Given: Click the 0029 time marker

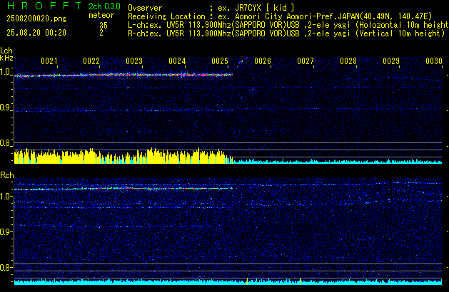Looking at the screenshot, I should [391, 61].
